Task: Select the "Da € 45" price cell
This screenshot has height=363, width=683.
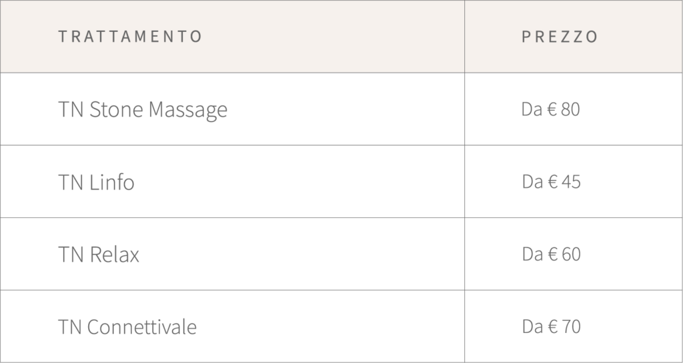Action: [551, 182]
